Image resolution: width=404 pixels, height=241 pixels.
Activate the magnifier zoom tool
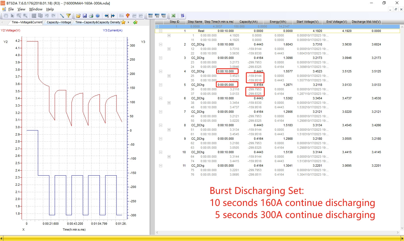coord(25,16)
